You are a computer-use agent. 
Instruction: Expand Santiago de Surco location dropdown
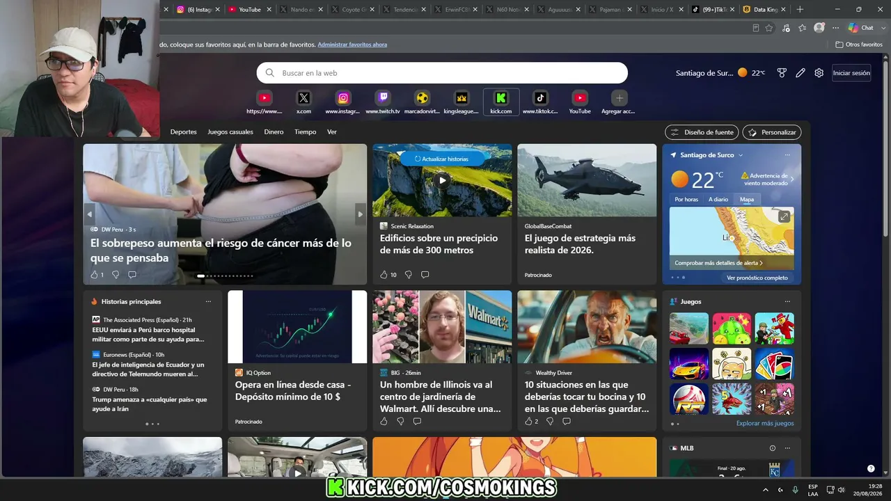click(x=741, y=155)
